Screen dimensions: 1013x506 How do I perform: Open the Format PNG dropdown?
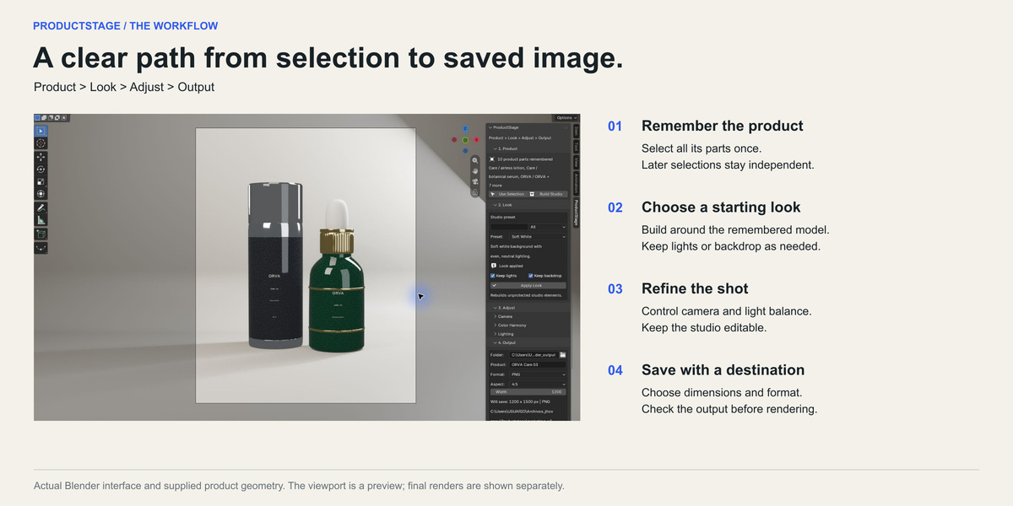538,374
